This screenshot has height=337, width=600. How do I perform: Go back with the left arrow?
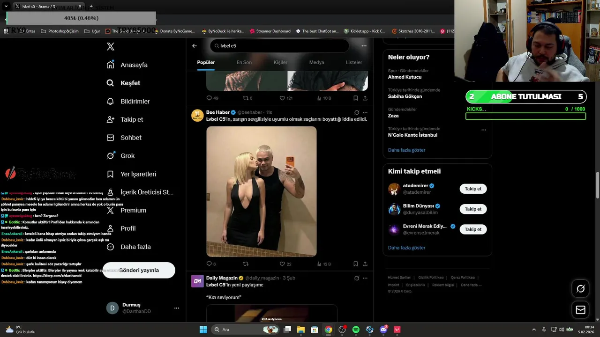195,46
